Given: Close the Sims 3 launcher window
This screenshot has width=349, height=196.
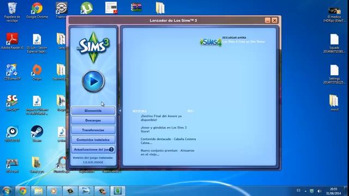Looking at the screenshot, I should click(275, 21).
